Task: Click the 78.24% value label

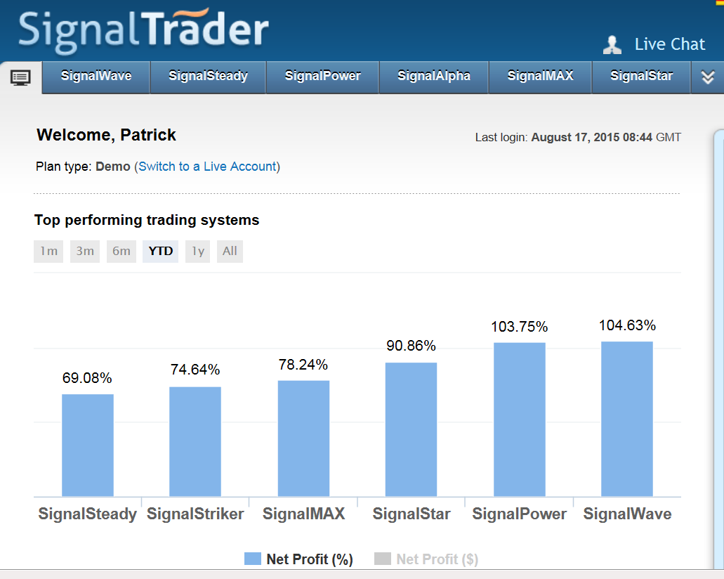Action: coord(303,365)
